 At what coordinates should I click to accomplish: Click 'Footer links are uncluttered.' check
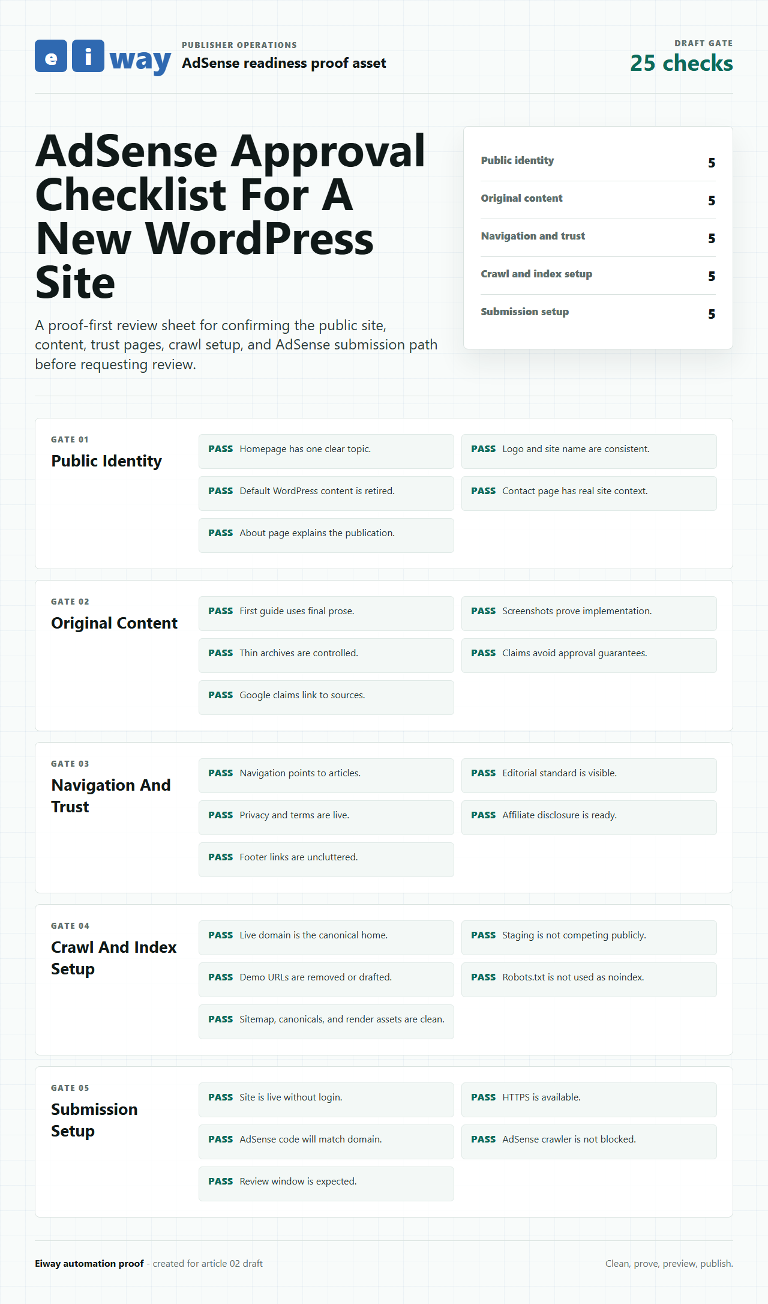(326, 860)
